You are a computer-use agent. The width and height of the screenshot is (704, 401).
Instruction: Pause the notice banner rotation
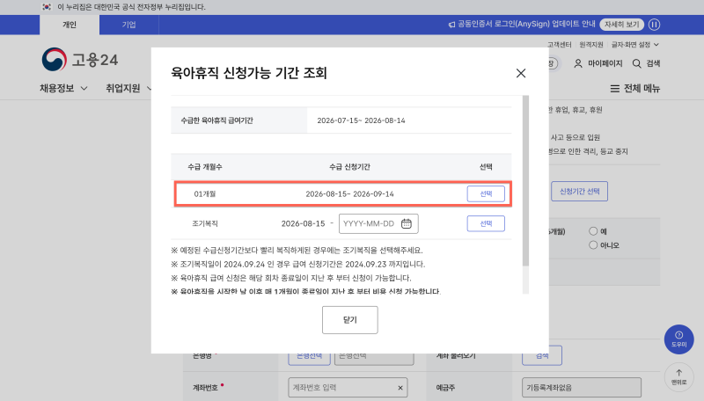tap(654, 25)
